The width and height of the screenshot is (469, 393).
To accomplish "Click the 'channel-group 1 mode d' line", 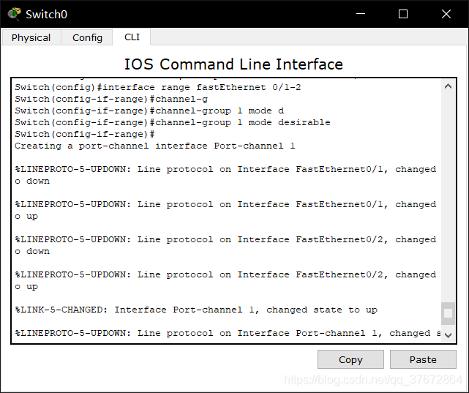I will tap(149, 111).
